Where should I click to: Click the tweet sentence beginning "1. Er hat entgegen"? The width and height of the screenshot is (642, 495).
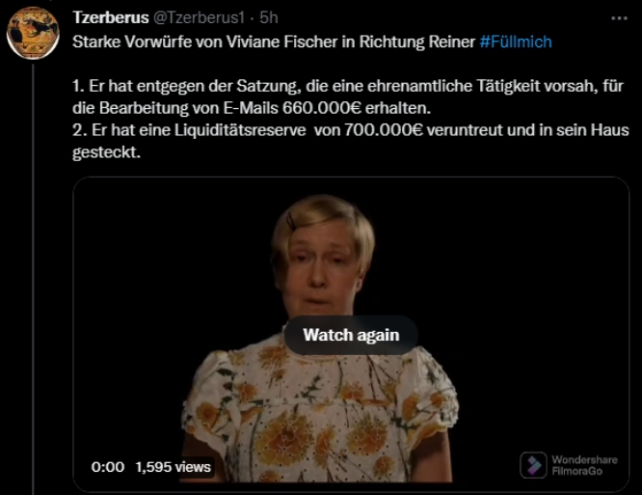(348, 97)
